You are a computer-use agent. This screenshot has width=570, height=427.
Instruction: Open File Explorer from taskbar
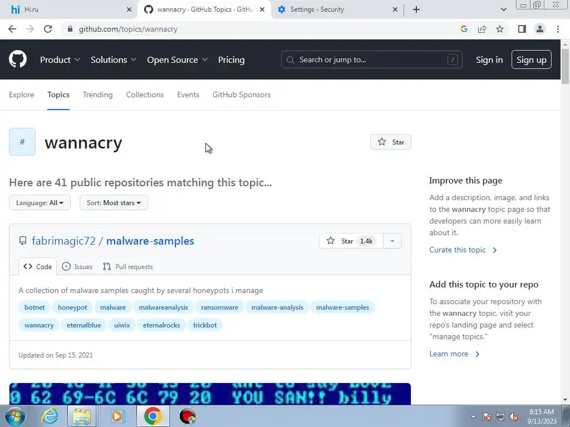coord(82,416)
